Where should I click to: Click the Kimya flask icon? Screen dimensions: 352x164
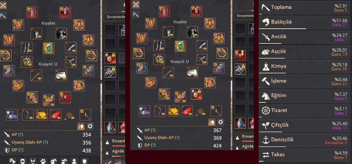tap(266, 66)
